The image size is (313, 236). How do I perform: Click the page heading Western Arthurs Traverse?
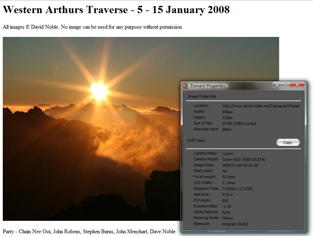click(116, 10)
